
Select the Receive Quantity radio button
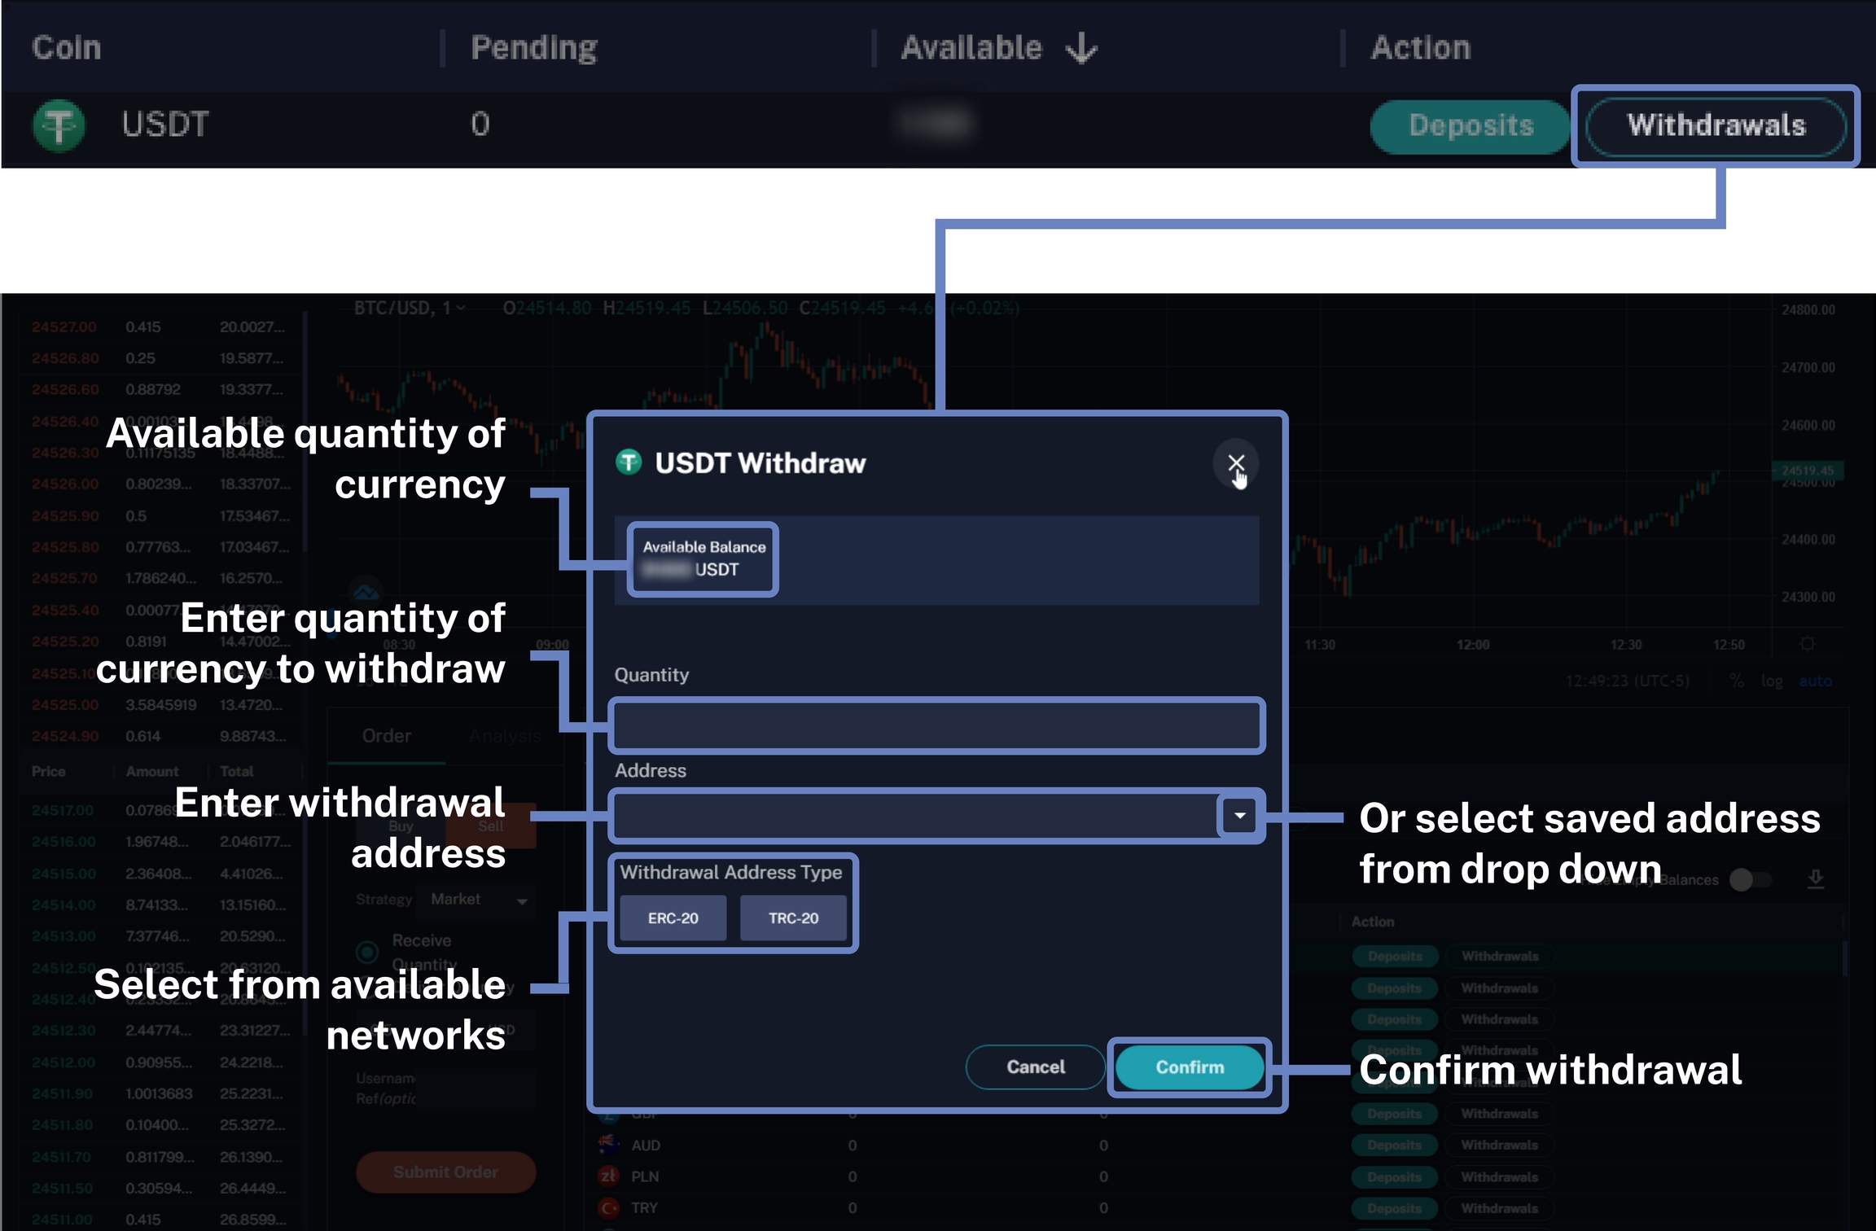coord(367,951)
